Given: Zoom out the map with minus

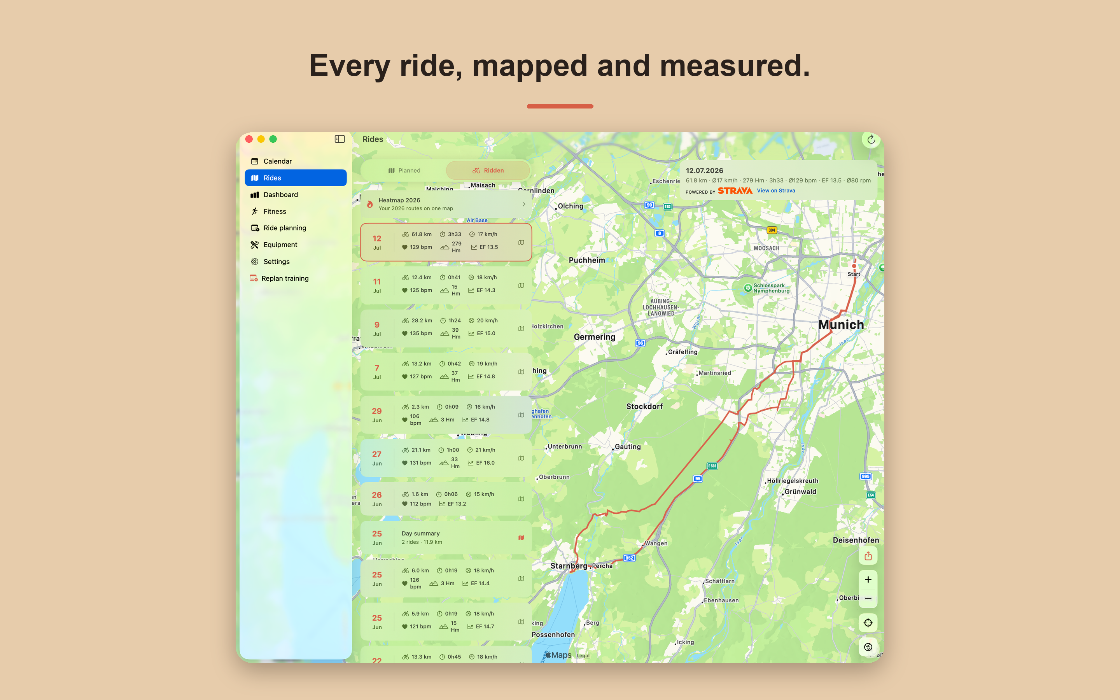Looking at the screenshot, I should click(868, 598).
